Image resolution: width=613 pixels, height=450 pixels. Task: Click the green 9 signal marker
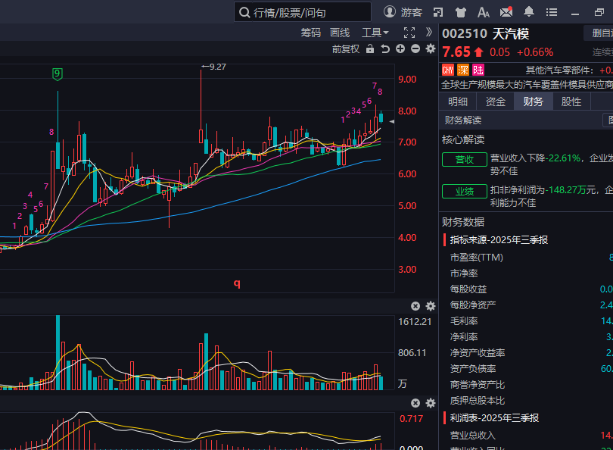click(58, 74)
